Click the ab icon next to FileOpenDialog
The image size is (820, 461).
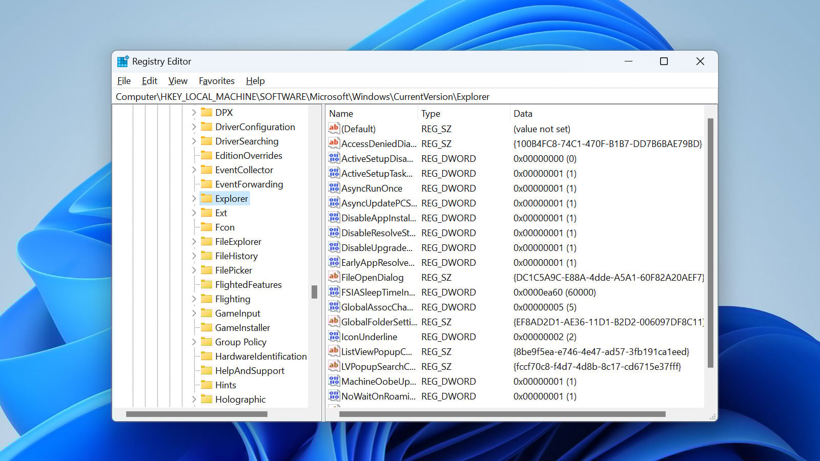coord(334,277)
